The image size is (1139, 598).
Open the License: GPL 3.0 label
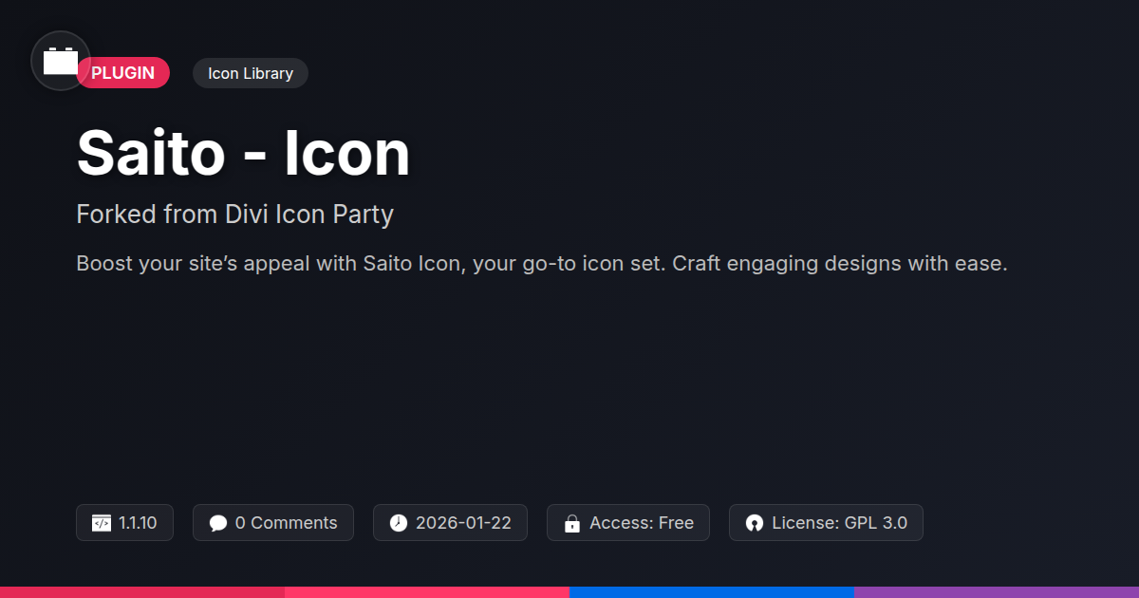pos(839,523)
